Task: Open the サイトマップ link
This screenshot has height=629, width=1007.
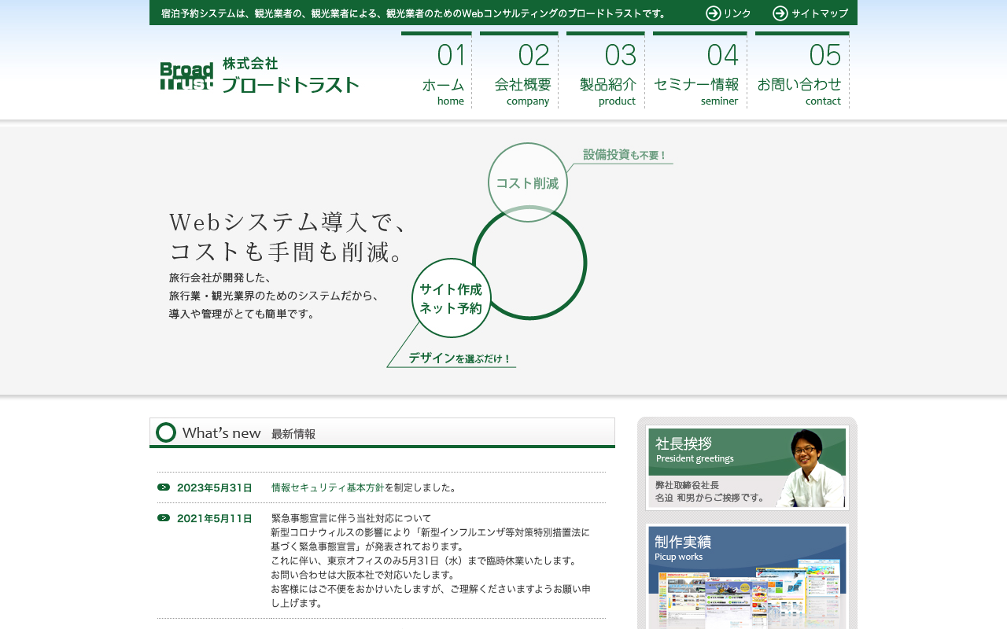Action: click(820, 13)
